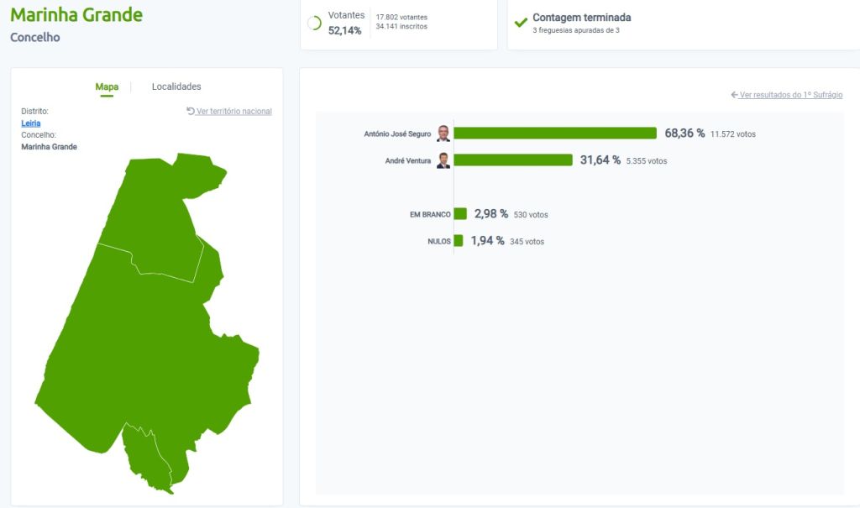Switch to the Mapa tab

click(107, 86)
